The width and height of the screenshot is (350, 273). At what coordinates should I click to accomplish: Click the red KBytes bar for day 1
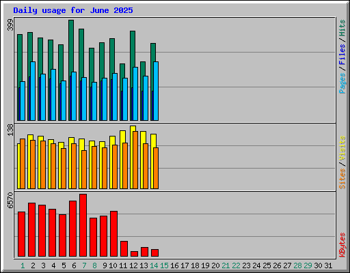click(x=21, y=234)
